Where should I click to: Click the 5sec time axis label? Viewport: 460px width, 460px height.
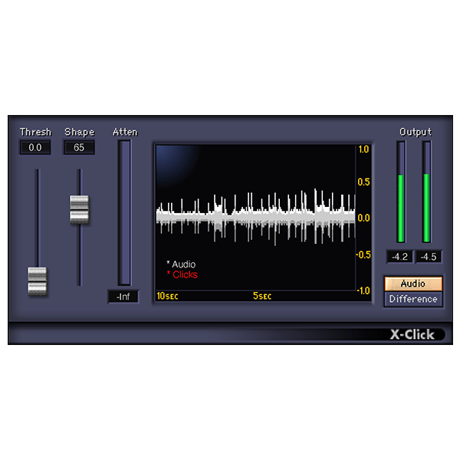262,296
